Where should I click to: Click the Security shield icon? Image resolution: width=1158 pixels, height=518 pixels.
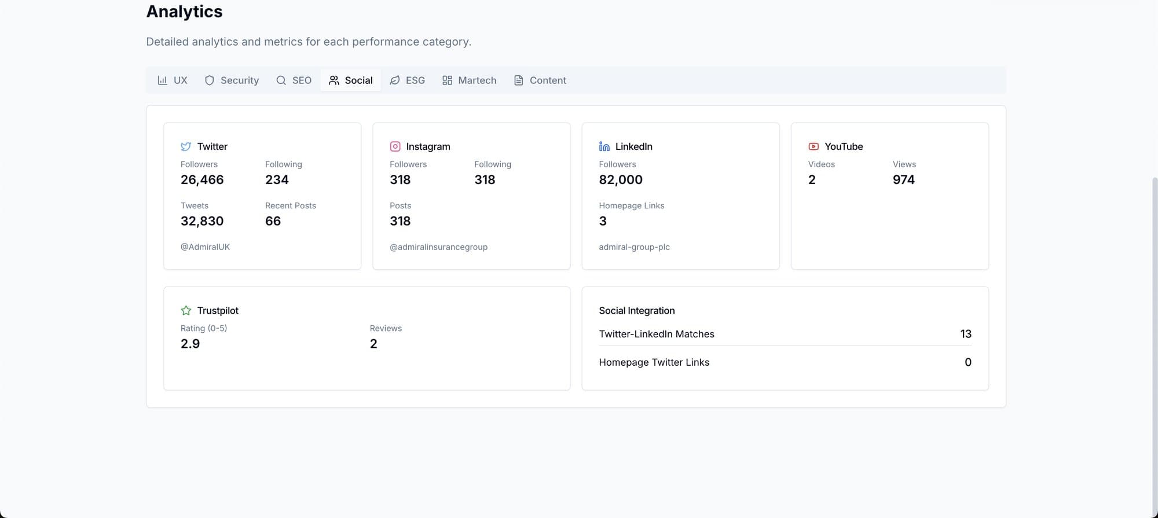pos(210,80)
